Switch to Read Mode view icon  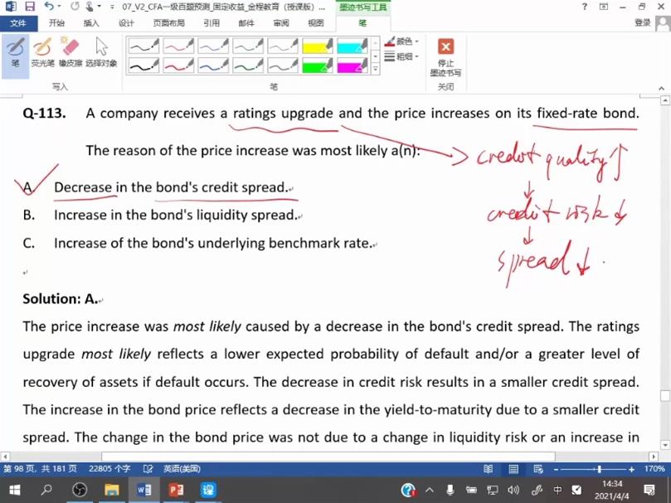(489, 469)
